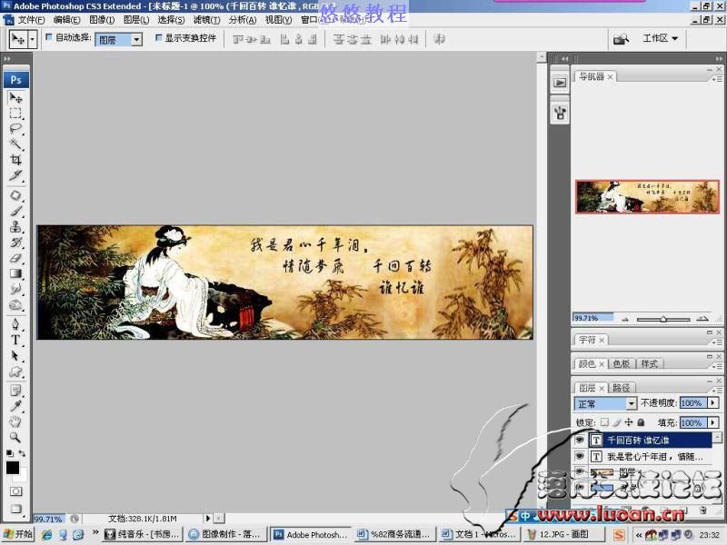Viewport: 727px width, 545px height.
Task: Select the Pen tool
Action: [x=15, y=324]
